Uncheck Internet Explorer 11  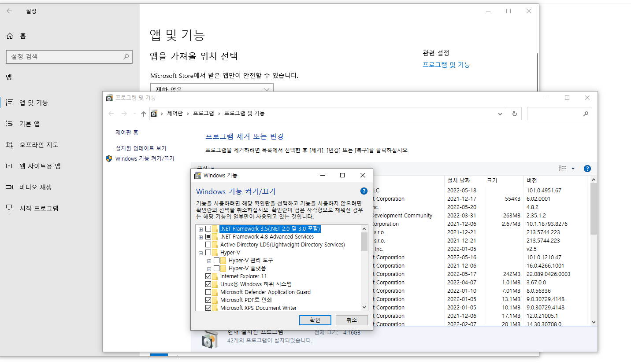coord(208,276)
